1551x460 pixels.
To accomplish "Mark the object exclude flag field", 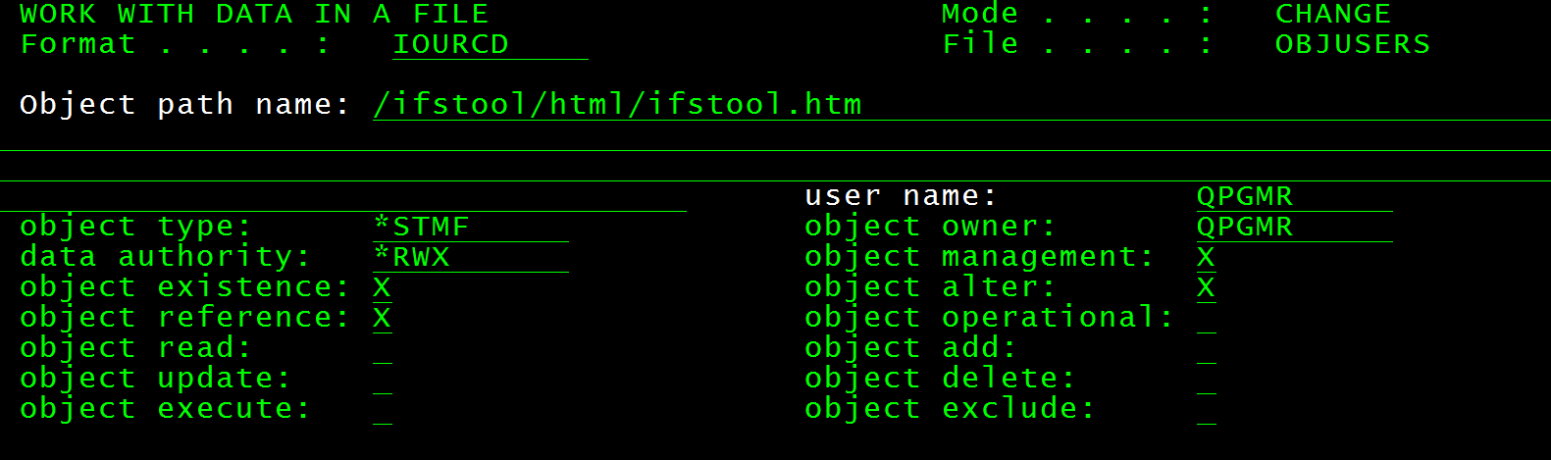I will tap(1207, 410).
